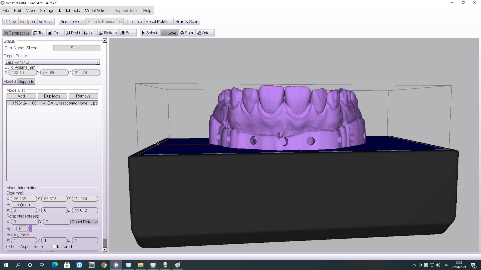Open Windows Start menu

[x=6, y=265]
